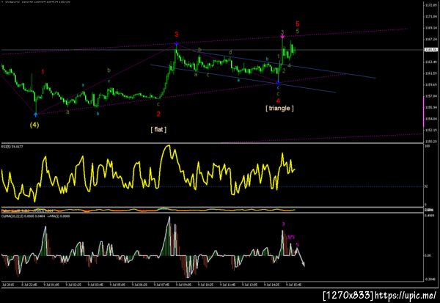This screenshot has width=440, height=303.
Task: Click the RSI "32" level label
Action: pos(426,186)
